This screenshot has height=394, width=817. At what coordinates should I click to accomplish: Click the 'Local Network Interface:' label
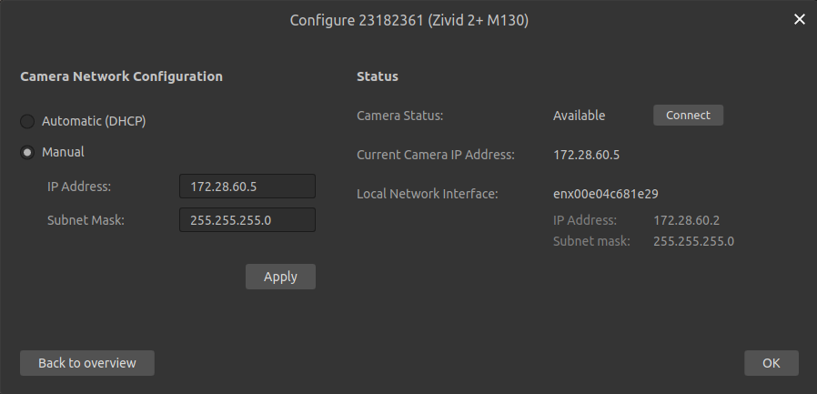coord(427,193)
